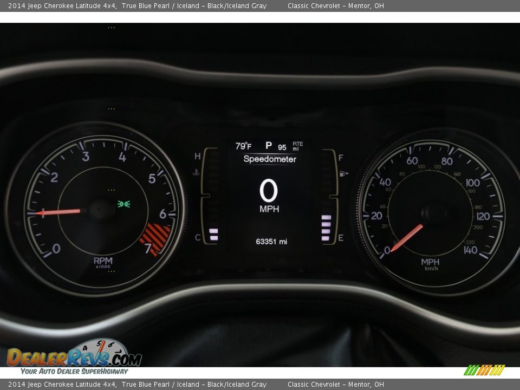This screenshot has height=390, width=520.
Task: Click the large 0 MPH digital speed
Action: [269, 196]
